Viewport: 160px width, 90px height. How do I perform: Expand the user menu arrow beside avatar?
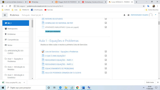coord(155,15)
